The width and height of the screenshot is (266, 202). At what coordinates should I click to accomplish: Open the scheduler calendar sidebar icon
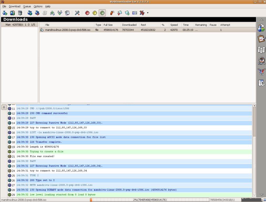(261, 83)
